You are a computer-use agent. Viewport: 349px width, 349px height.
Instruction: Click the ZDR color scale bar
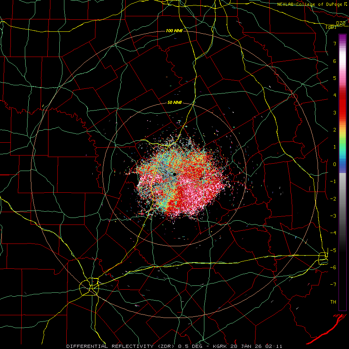[342, 172]
